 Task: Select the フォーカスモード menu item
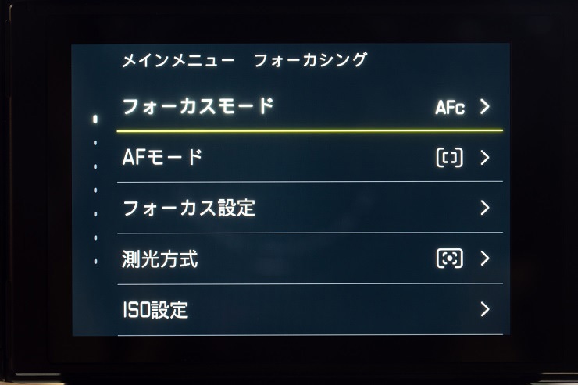[x=198, y=106]
